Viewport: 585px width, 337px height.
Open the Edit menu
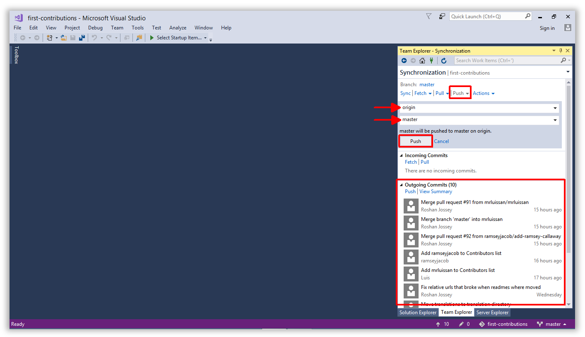[x=34, y=28]
